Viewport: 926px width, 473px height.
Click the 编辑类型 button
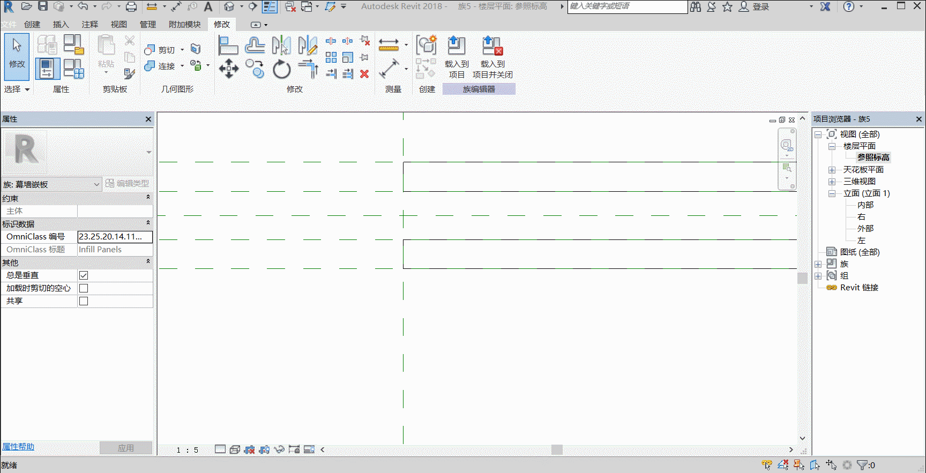(128, 183)
